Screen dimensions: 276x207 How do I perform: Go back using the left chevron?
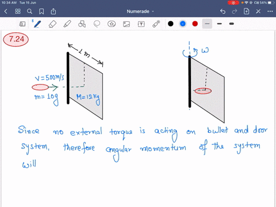click(6, 11)
